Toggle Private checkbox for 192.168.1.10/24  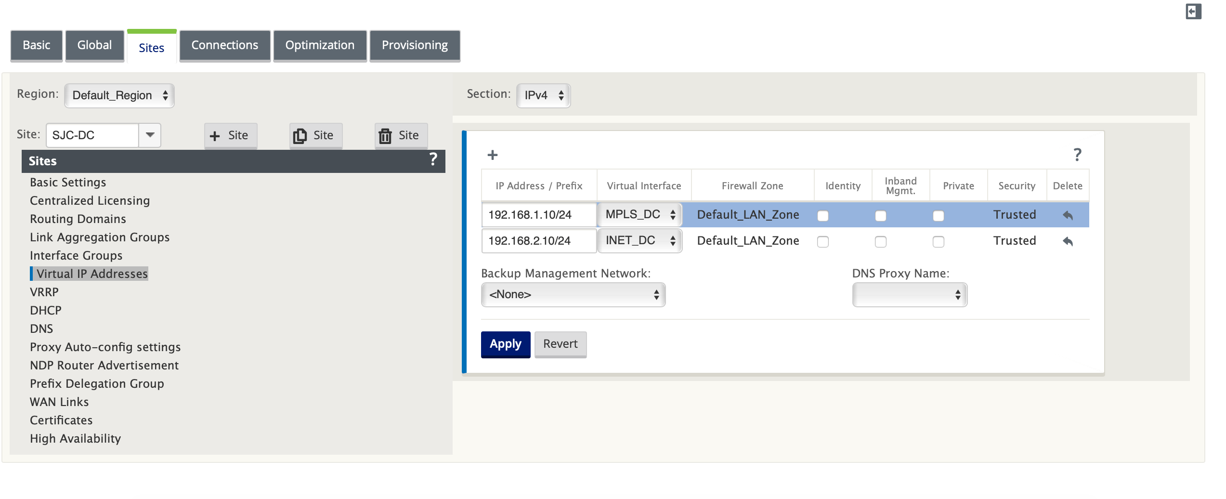pos(939,216)
